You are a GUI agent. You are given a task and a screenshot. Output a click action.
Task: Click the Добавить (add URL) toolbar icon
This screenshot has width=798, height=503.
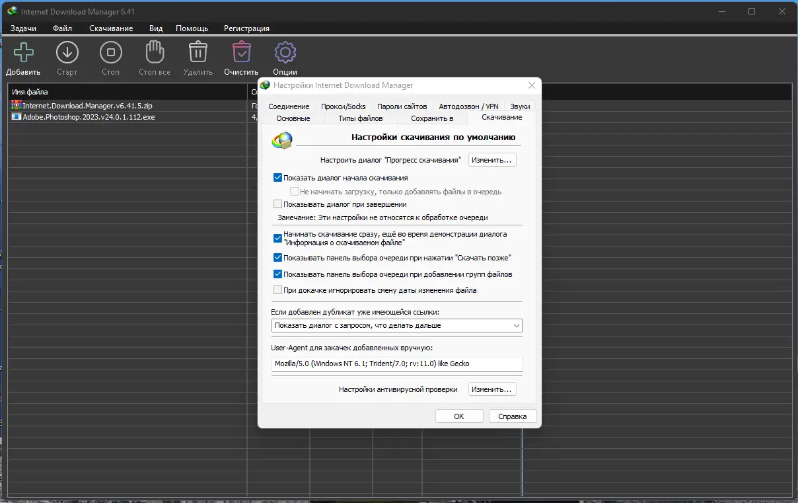(x=23, y=52)
